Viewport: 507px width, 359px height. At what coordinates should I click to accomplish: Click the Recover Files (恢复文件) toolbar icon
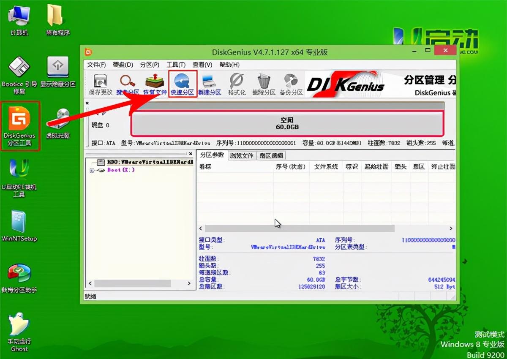tap(155, 85)
